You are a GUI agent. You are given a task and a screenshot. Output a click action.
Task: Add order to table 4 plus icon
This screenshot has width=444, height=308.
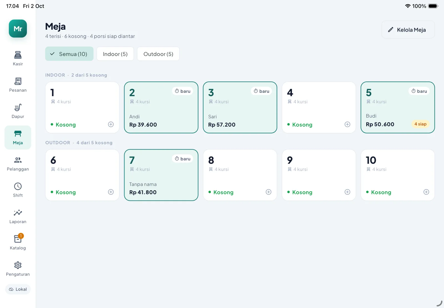pos(347,124)
